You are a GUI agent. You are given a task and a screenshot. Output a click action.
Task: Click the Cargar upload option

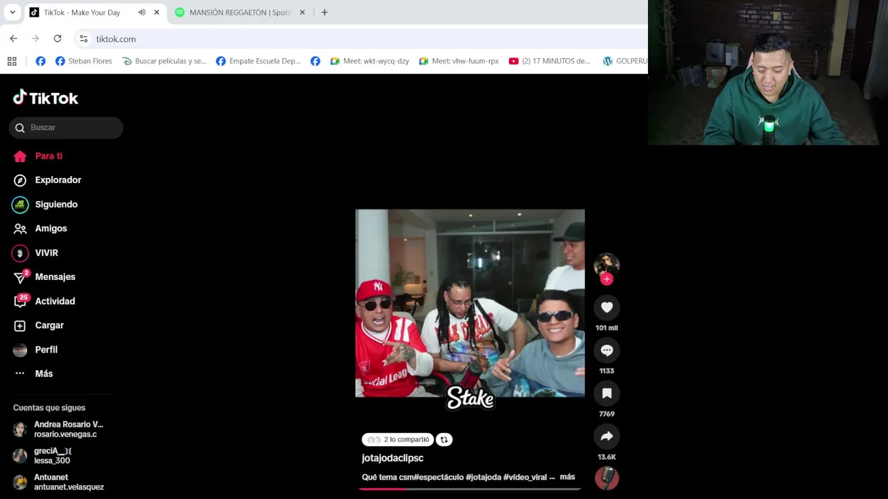pos(39,325)
